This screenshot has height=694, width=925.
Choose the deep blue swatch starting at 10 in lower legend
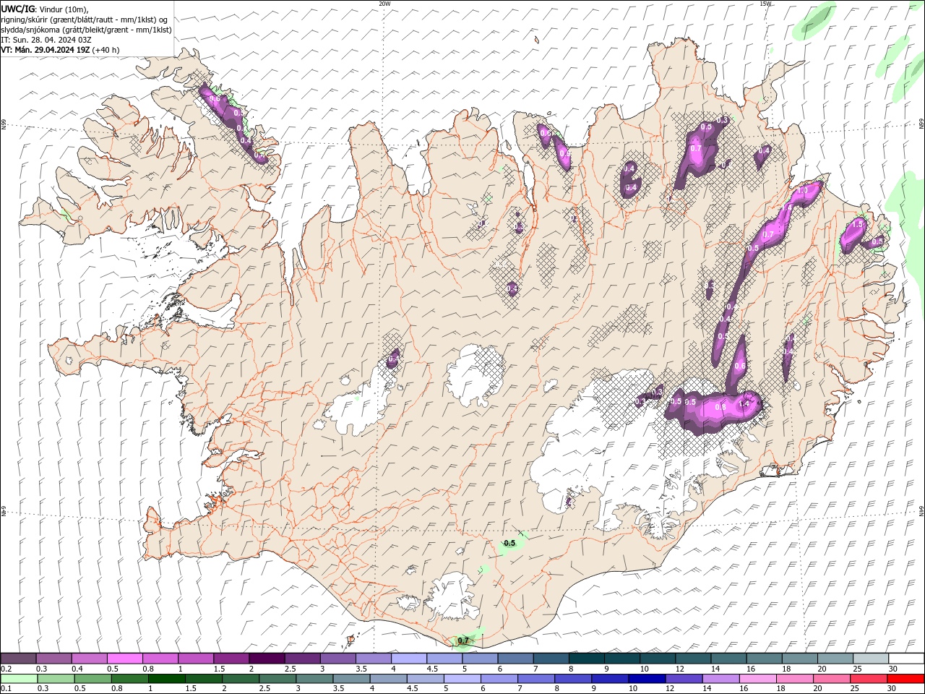click(x=646, y=679)
